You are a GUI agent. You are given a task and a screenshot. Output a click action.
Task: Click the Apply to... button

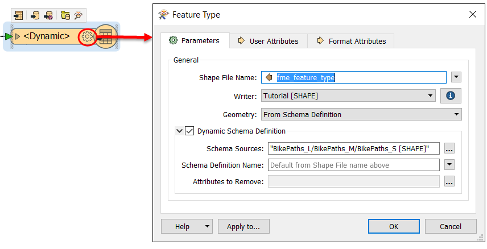(x=243, y=226)
